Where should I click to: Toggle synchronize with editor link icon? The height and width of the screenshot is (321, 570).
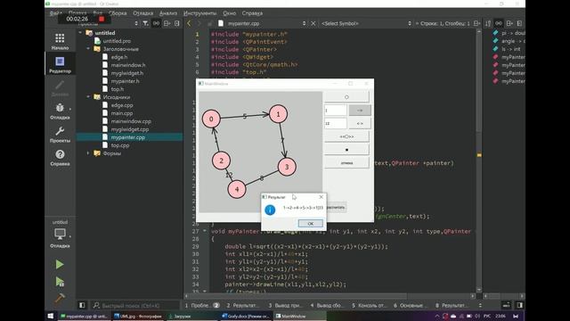click(x=157, y=23)
